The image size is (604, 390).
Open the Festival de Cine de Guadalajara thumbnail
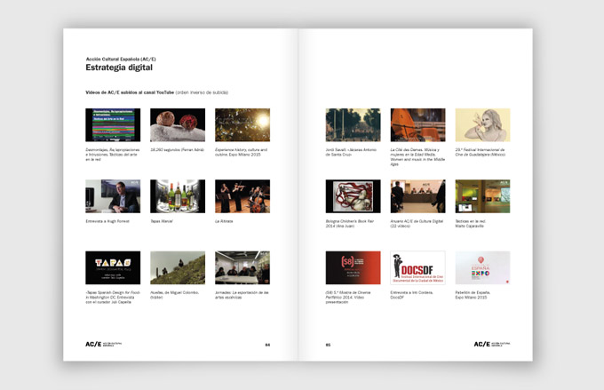pyautogui.click(x=482, y=125)
